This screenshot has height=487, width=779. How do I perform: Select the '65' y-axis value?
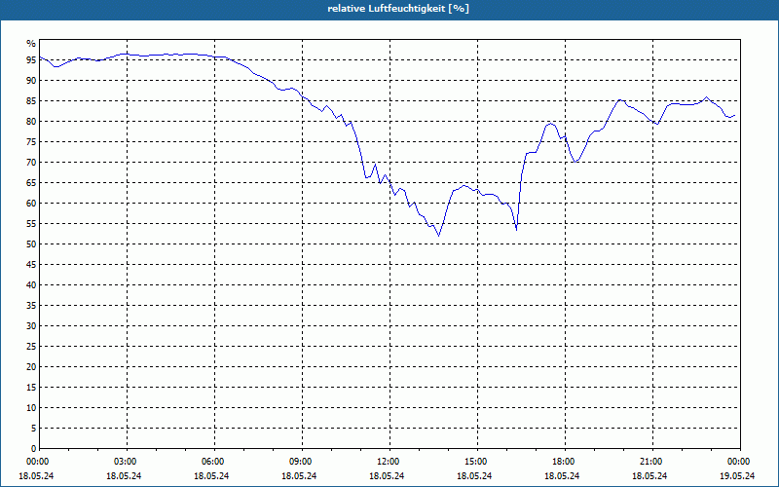click(31, 183)
